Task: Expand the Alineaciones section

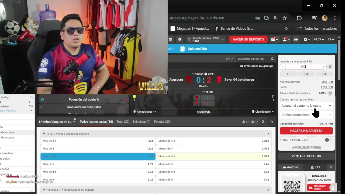Action: [x=144, y=112]
